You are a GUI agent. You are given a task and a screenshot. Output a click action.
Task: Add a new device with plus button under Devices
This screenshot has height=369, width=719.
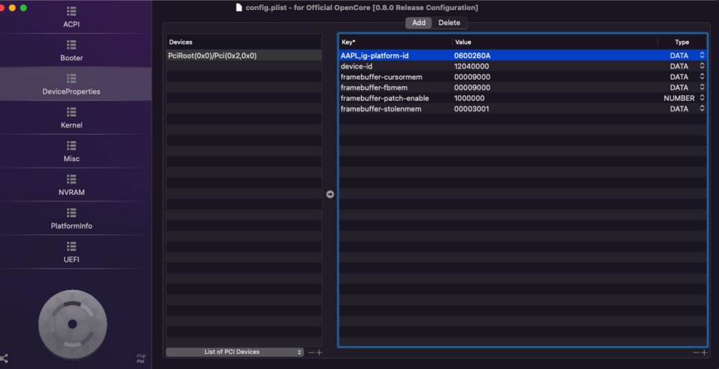click(x=320, y=352)
